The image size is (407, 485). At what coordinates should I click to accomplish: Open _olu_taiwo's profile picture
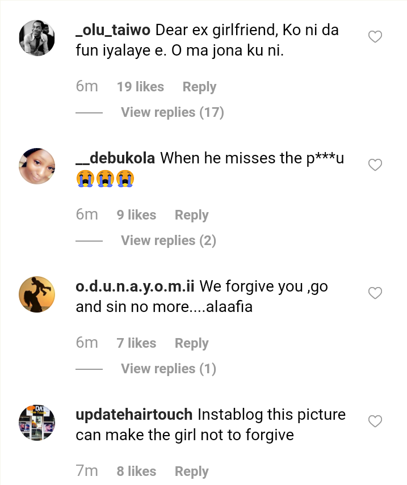click(37, 38)
